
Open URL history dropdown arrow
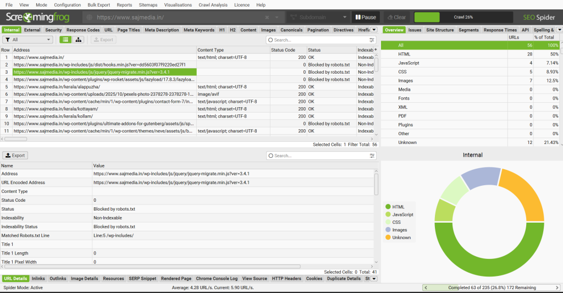(x=277, y=17)
